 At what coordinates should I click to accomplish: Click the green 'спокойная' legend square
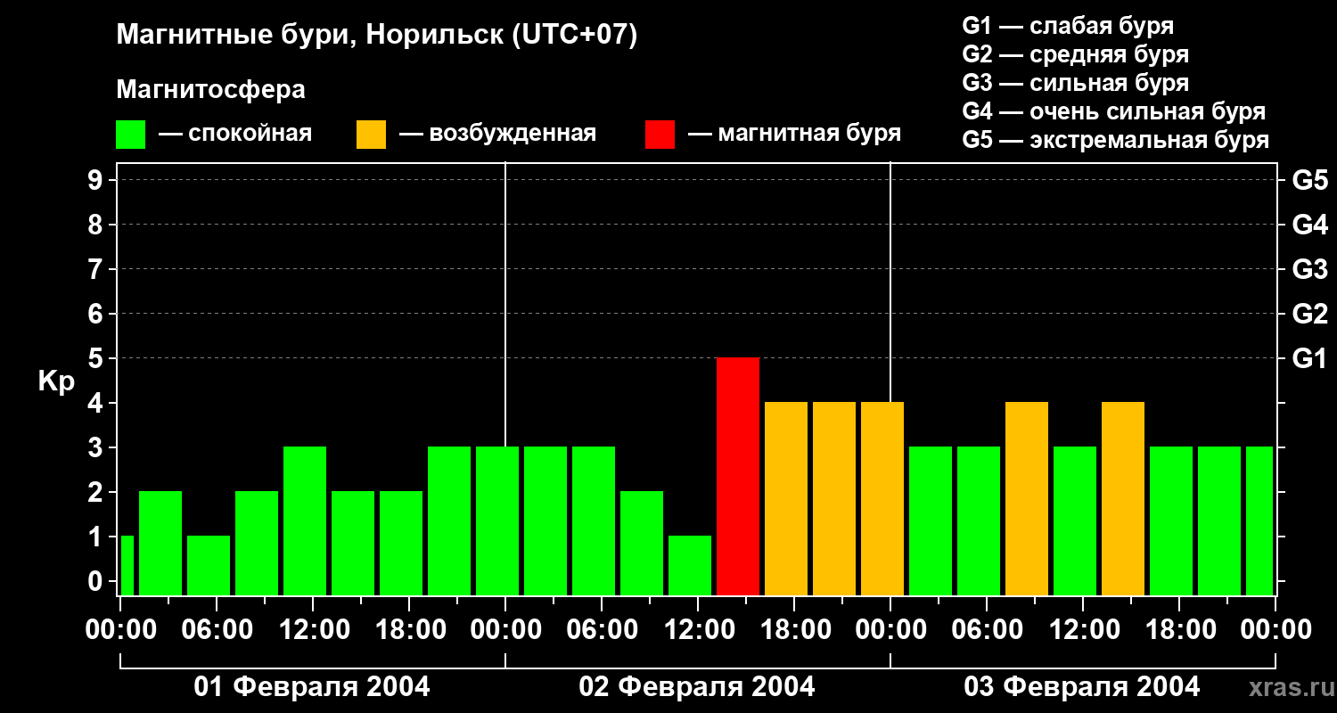[x=130, y=135]
